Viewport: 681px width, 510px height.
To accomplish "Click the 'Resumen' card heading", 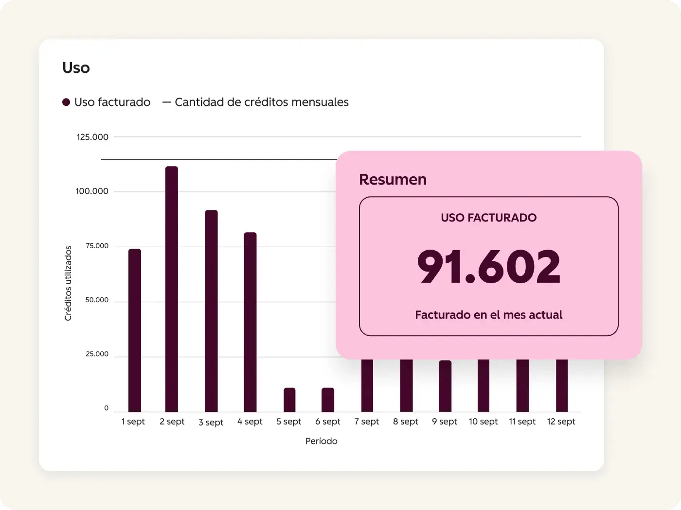I will [x=393, y=180].
